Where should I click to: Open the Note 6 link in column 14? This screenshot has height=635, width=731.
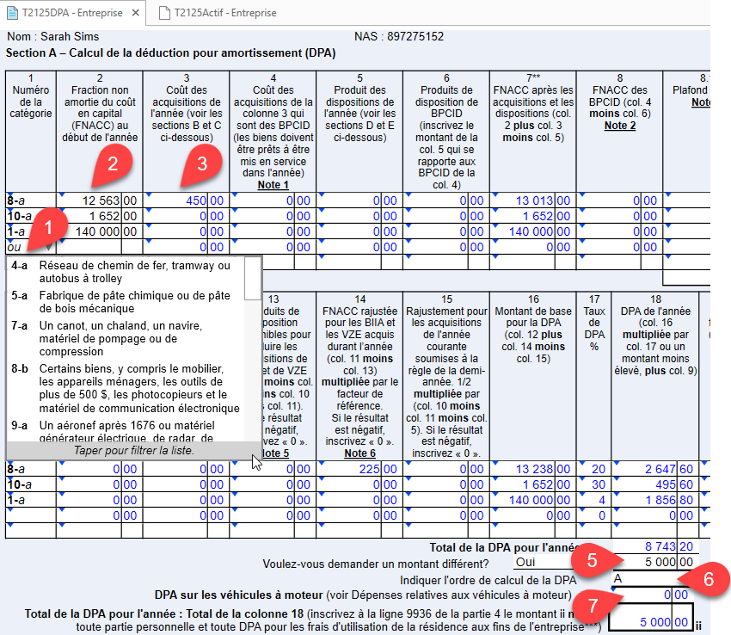(x=359, y=453)
